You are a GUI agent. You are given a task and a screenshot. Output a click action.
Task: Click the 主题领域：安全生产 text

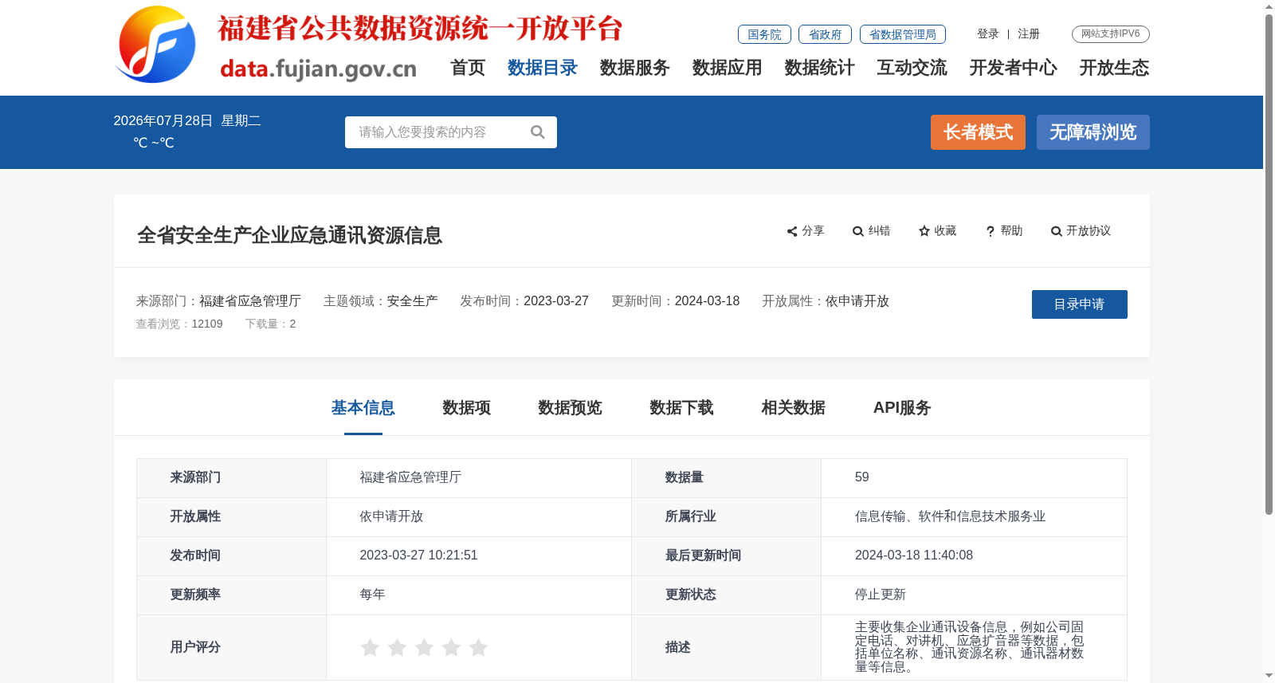pos(380,301)
